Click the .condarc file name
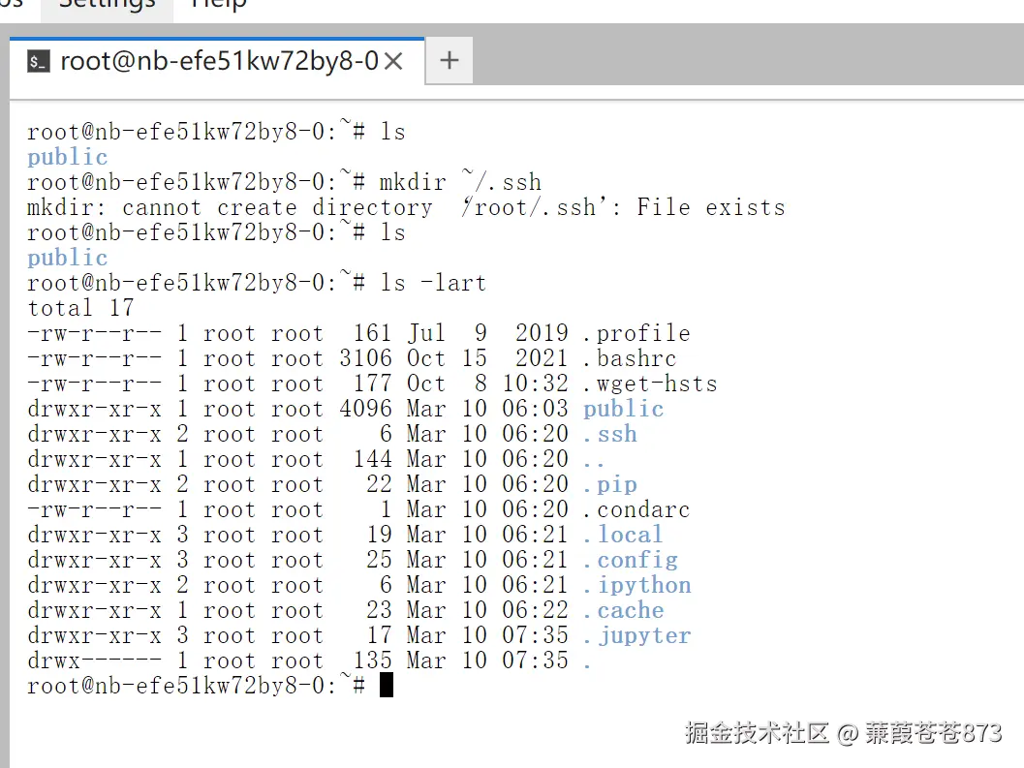 (x=636, y=509)
